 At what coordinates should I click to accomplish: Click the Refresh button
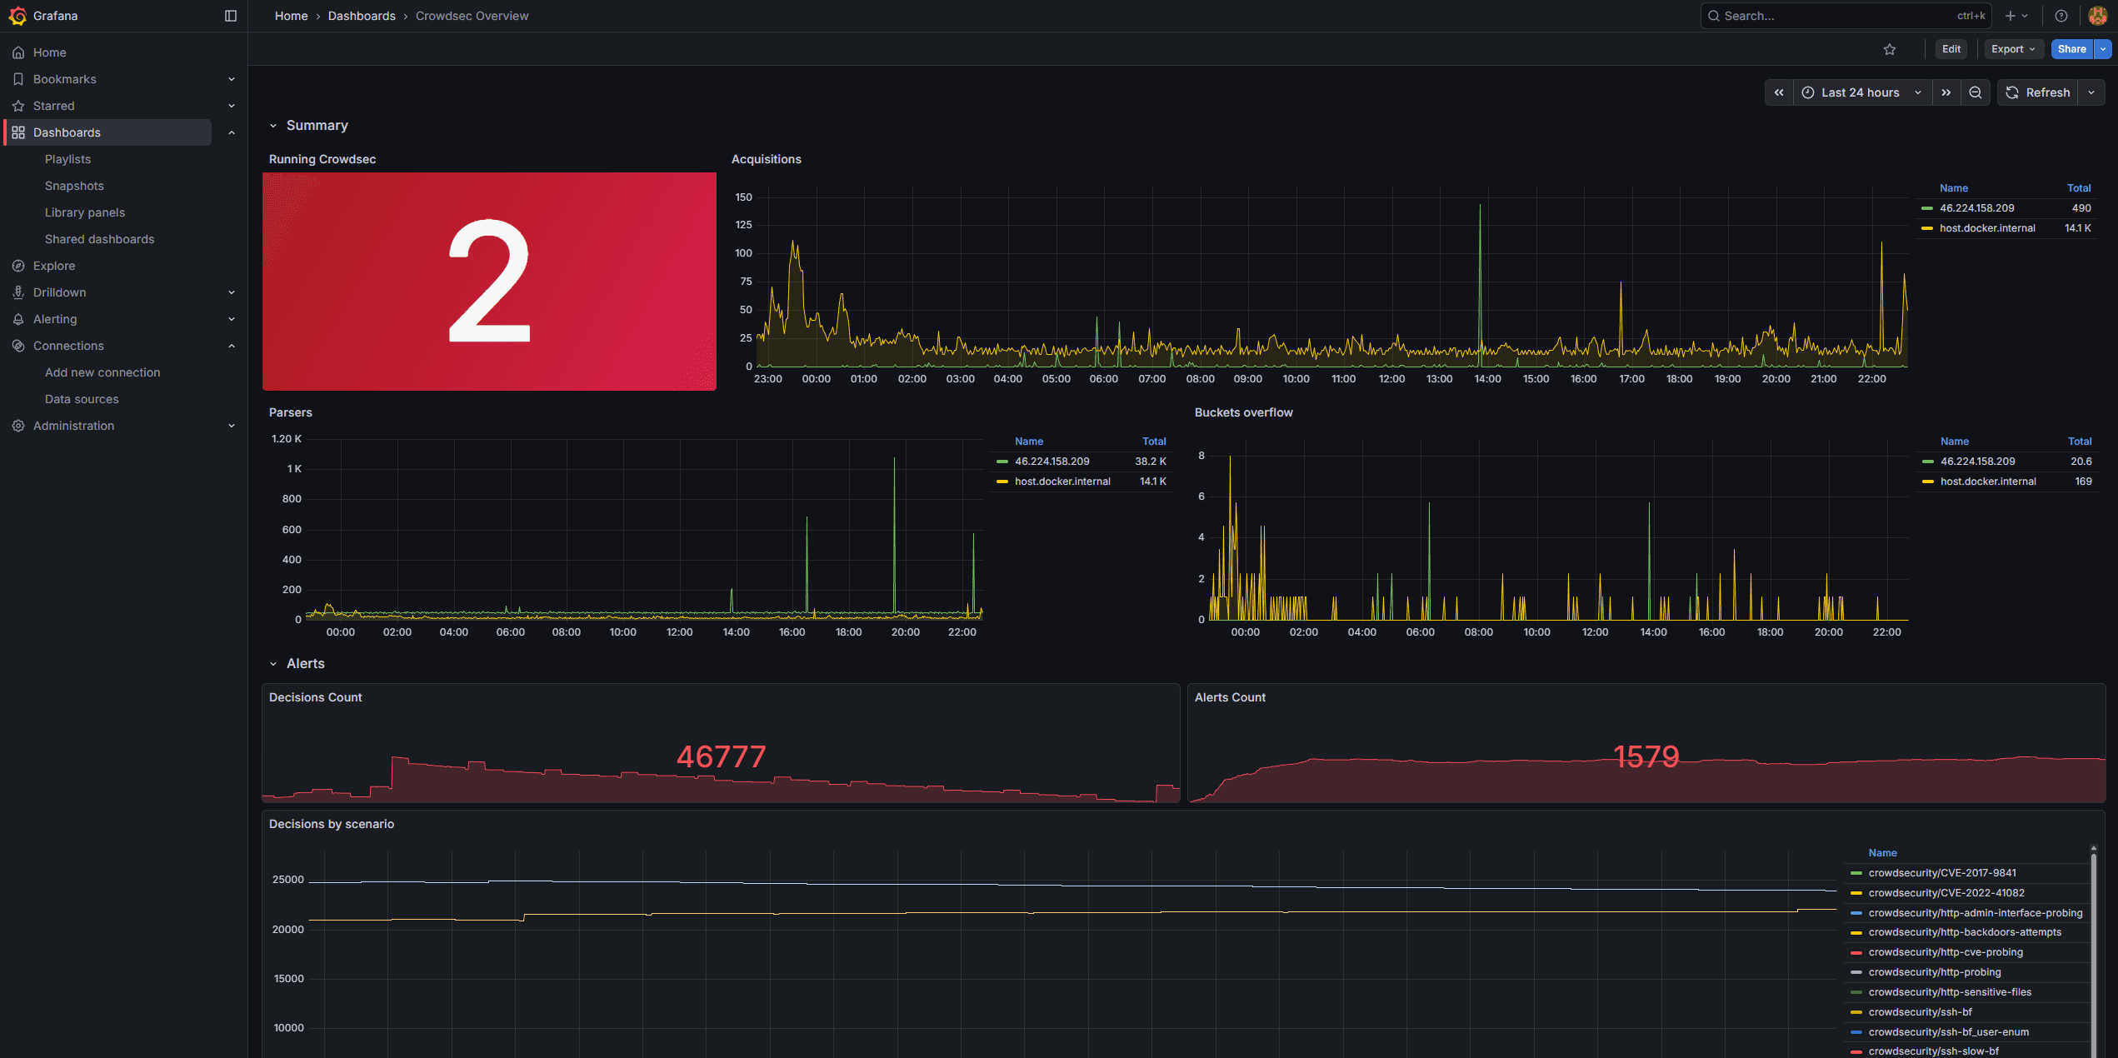[x=2038, y=92]
